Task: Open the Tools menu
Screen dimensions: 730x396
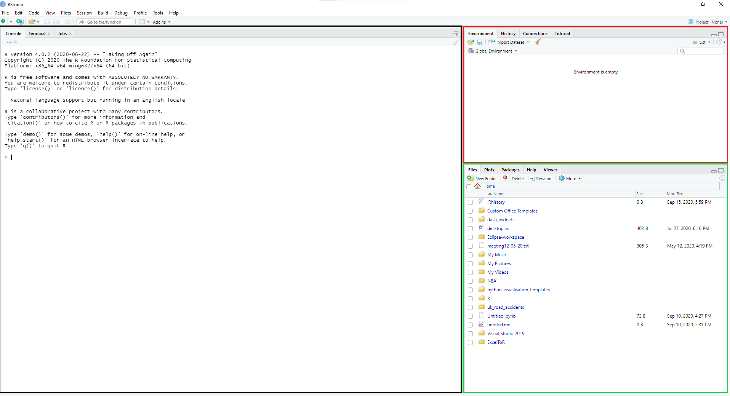Action: tap(158, 13)
